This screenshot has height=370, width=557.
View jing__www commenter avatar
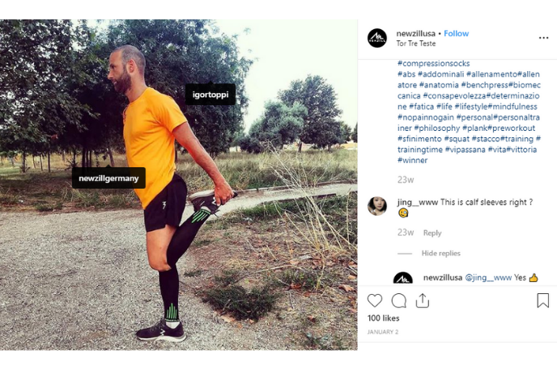point(377,206)
